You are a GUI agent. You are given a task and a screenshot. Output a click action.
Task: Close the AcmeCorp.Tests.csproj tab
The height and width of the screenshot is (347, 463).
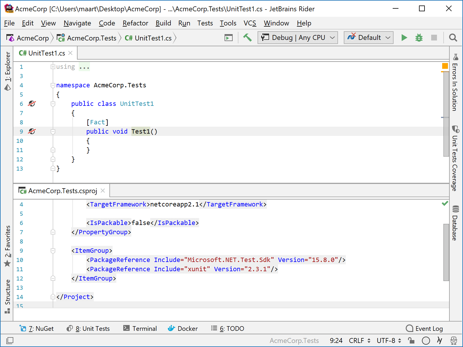(x=103, y=191)
